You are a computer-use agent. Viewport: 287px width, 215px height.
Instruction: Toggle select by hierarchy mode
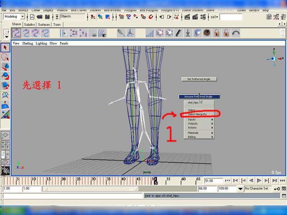93,17
